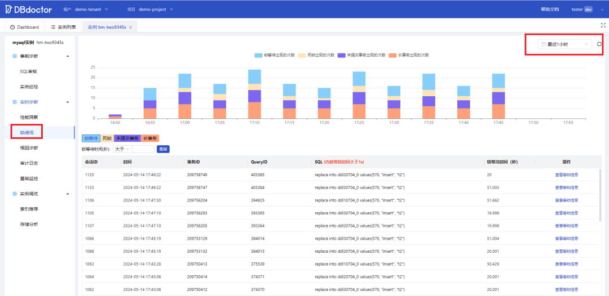Open the 大于 comparison dropdown
The image size is (609, 296).
(122, 149)
